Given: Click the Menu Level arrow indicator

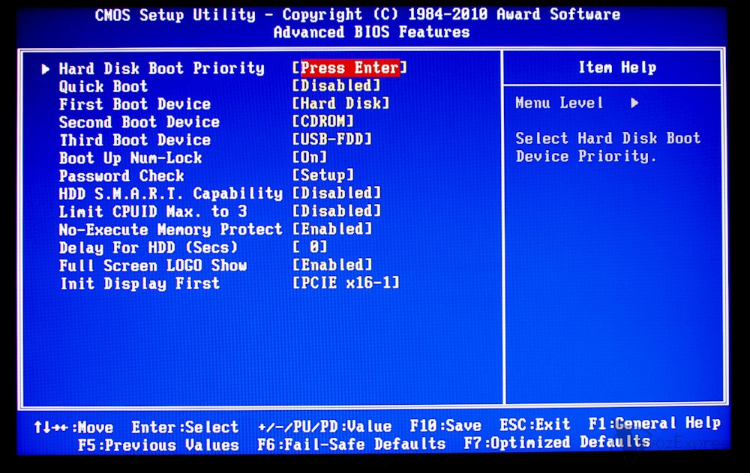Looking at the screenshot, I should (x=634, y=103).
